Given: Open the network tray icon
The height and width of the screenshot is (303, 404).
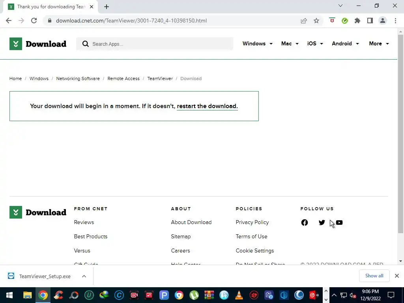Looking at the screenshot, I should pos(344,295).
